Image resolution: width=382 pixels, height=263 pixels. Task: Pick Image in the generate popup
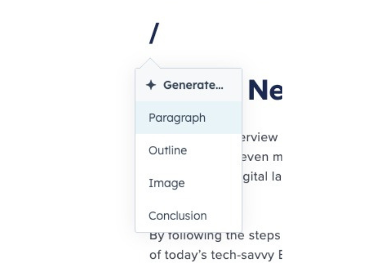(167, 183)
